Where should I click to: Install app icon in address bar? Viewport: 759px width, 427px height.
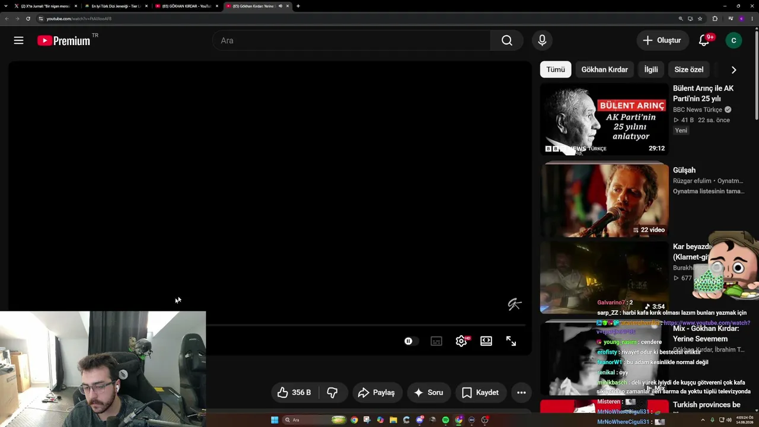690,18
